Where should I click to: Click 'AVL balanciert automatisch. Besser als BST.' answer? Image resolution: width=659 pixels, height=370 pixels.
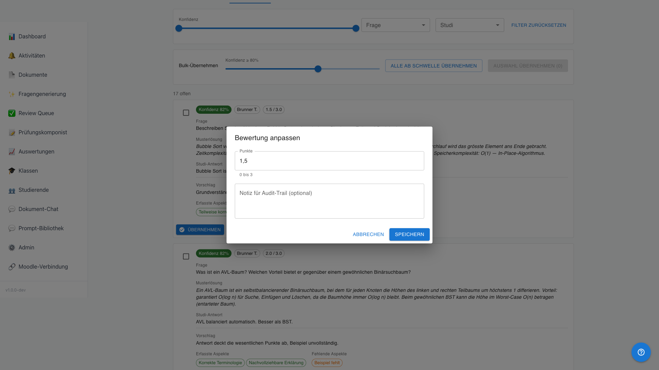[244, 322]
